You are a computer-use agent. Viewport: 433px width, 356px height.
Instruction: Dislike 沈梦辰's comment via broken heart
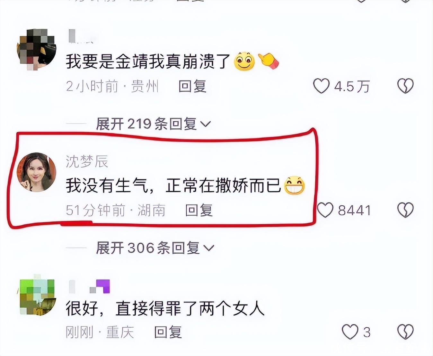pos(405,210)
